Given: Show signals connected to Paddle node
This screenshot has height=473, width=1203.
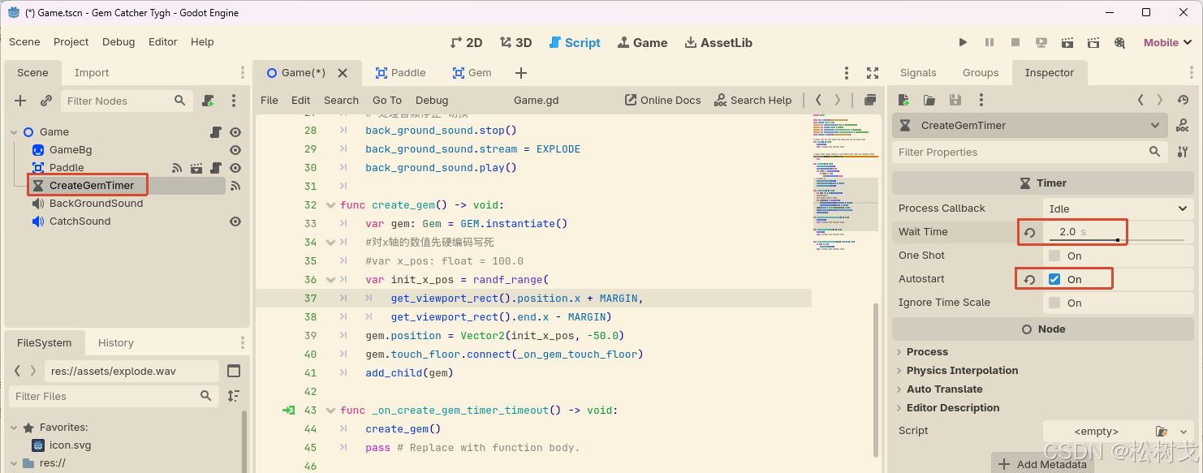Looking at the screenshot, I should pyautogui.click(x=177, y=168).
